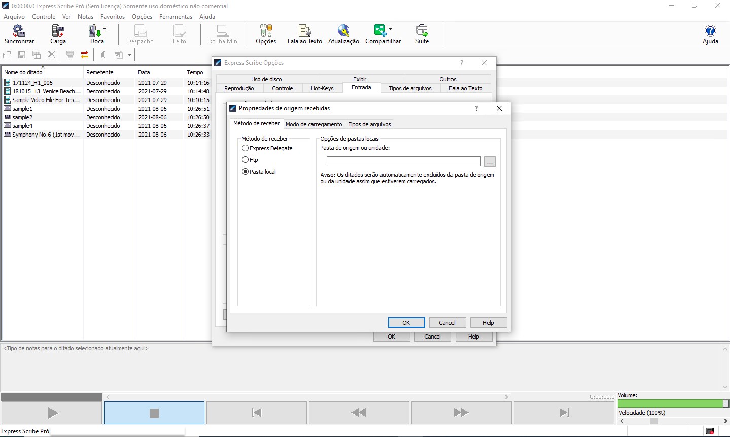Open Fala ao Texto tab in Opções dialog
Viewport: 730px width, 437px height.
[x=466, y=88]
